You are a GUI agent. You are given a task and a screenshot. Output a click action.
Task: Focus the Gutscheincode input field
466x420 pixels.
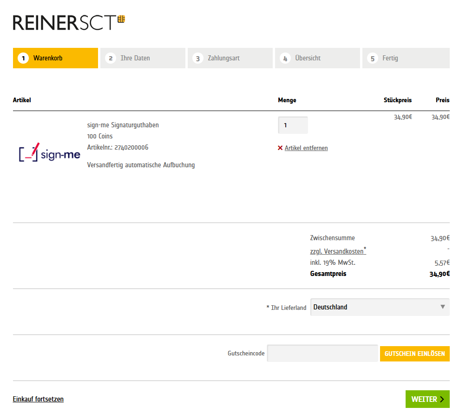point(322,354)
